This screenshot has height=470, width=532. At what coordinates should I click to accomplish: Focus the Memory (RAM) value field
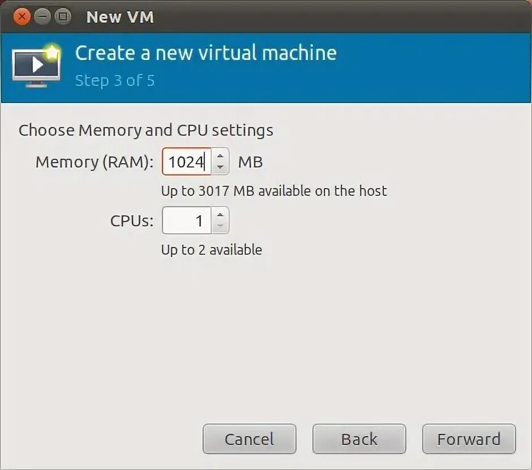click(187, 161)
